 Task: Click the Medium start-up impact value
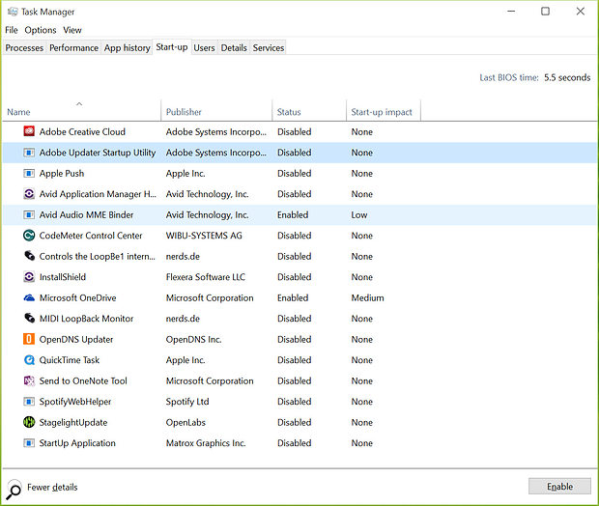click(367, 297)
